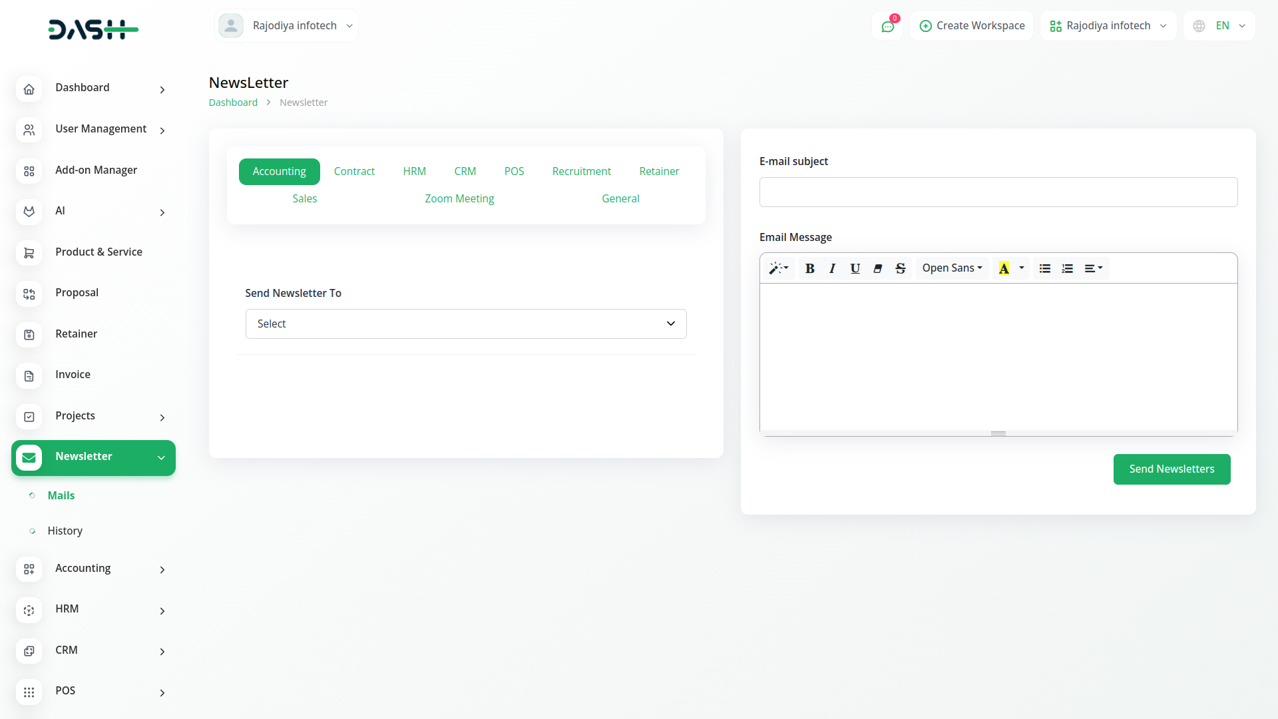
Task: Click the strikethrough icon
Action: (900, 268)
